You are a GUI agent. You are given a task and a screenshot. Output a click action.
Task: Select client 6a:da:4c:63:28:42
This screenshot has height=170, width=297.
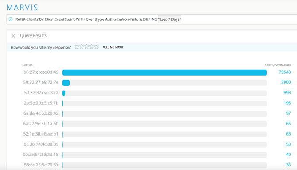[x=41, y=113]
